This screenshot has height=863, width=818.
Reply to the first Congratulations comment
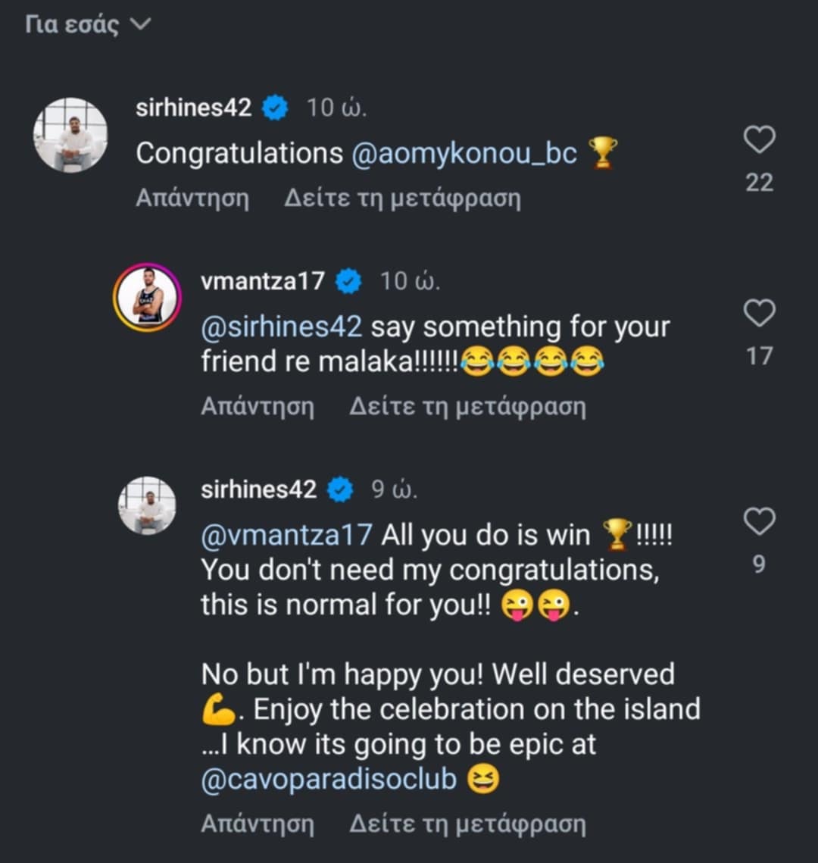pos(192,199)
